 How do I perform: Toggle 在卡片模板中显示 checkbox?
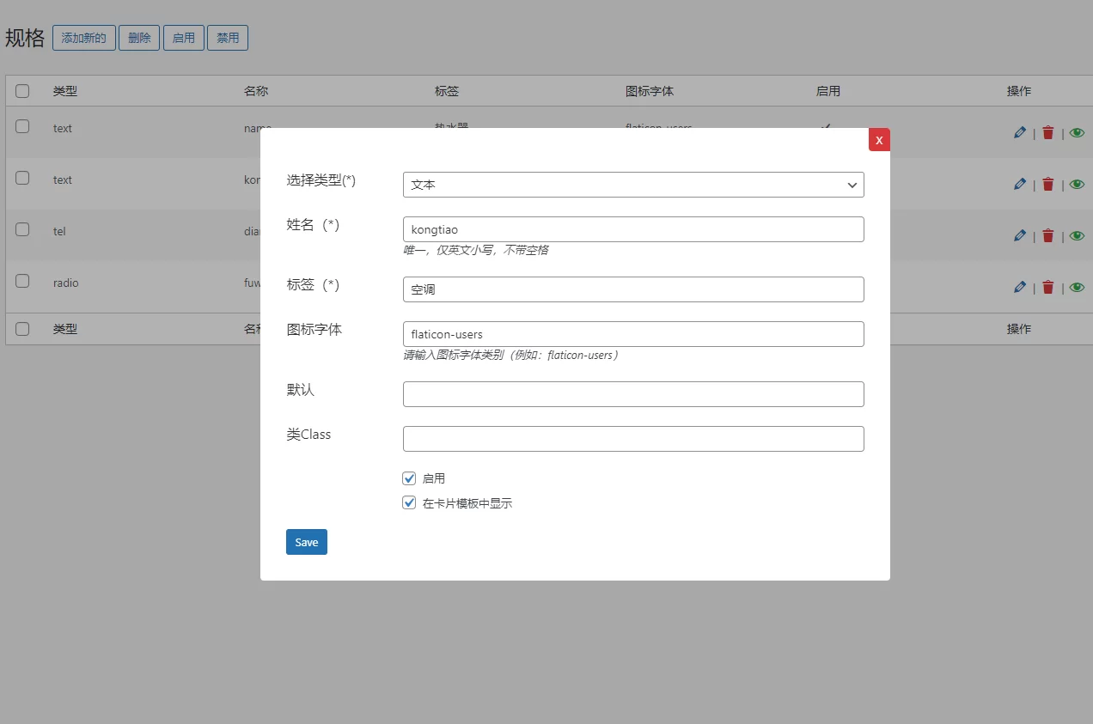pyautogui.click(x=409, y=503)
